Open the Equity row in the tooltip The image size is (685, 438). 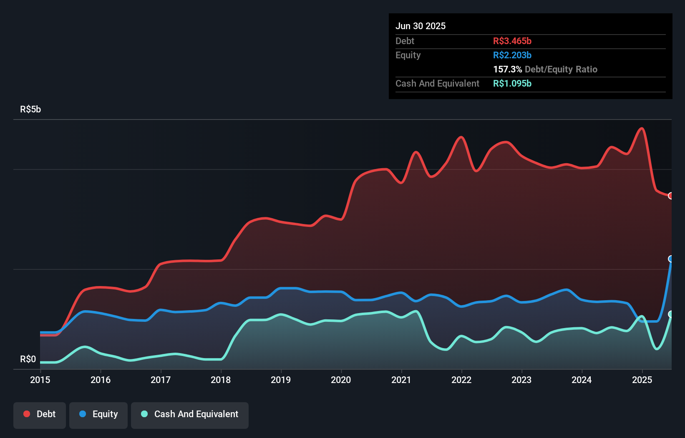[408, 55]
